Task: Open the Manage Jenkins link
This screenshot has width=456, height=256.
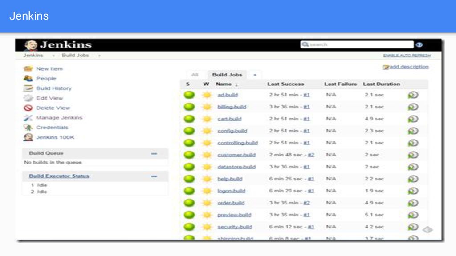Action: click(59, 117)
